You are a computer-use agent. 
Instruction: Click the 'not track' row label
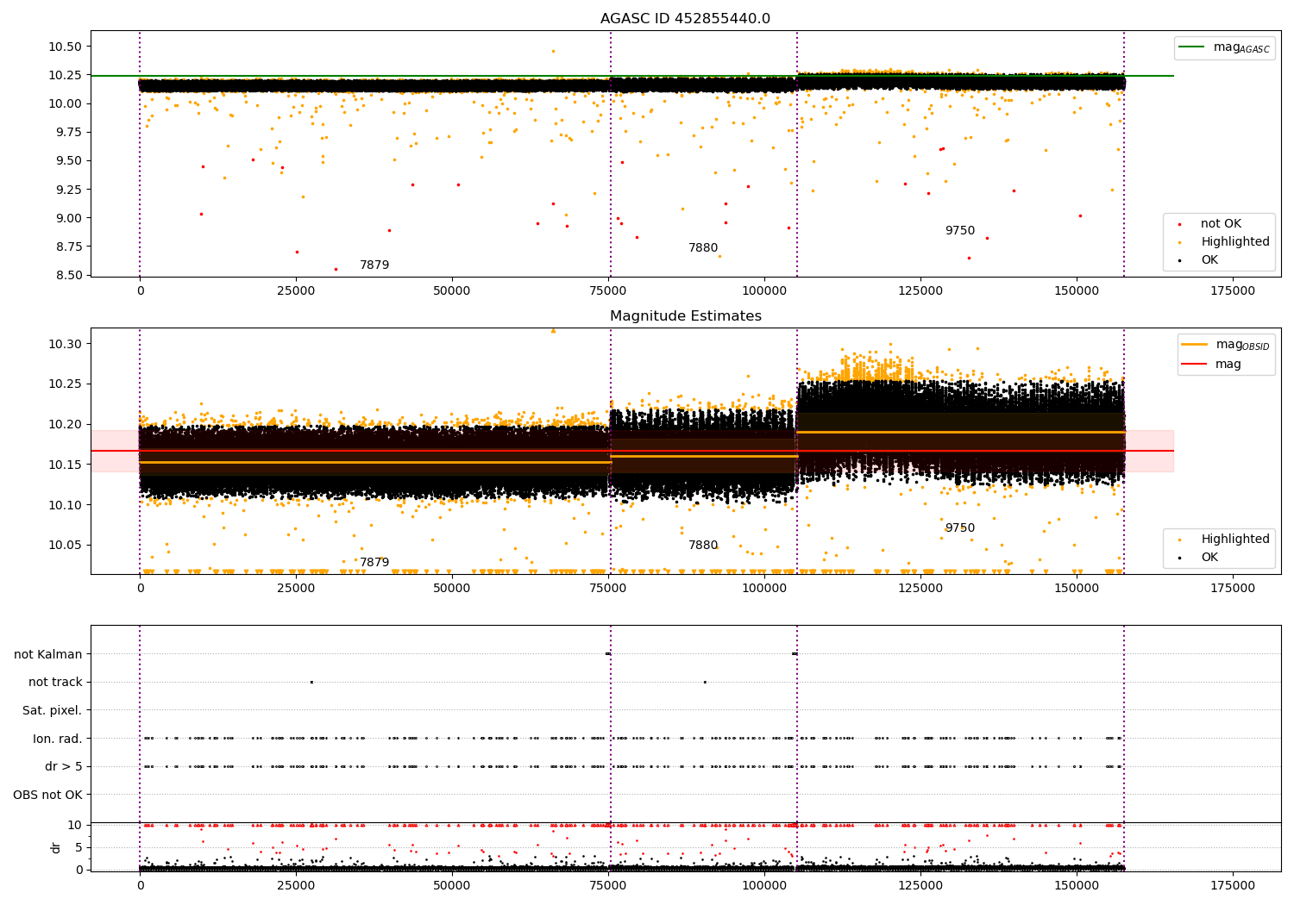pos(55,683)
